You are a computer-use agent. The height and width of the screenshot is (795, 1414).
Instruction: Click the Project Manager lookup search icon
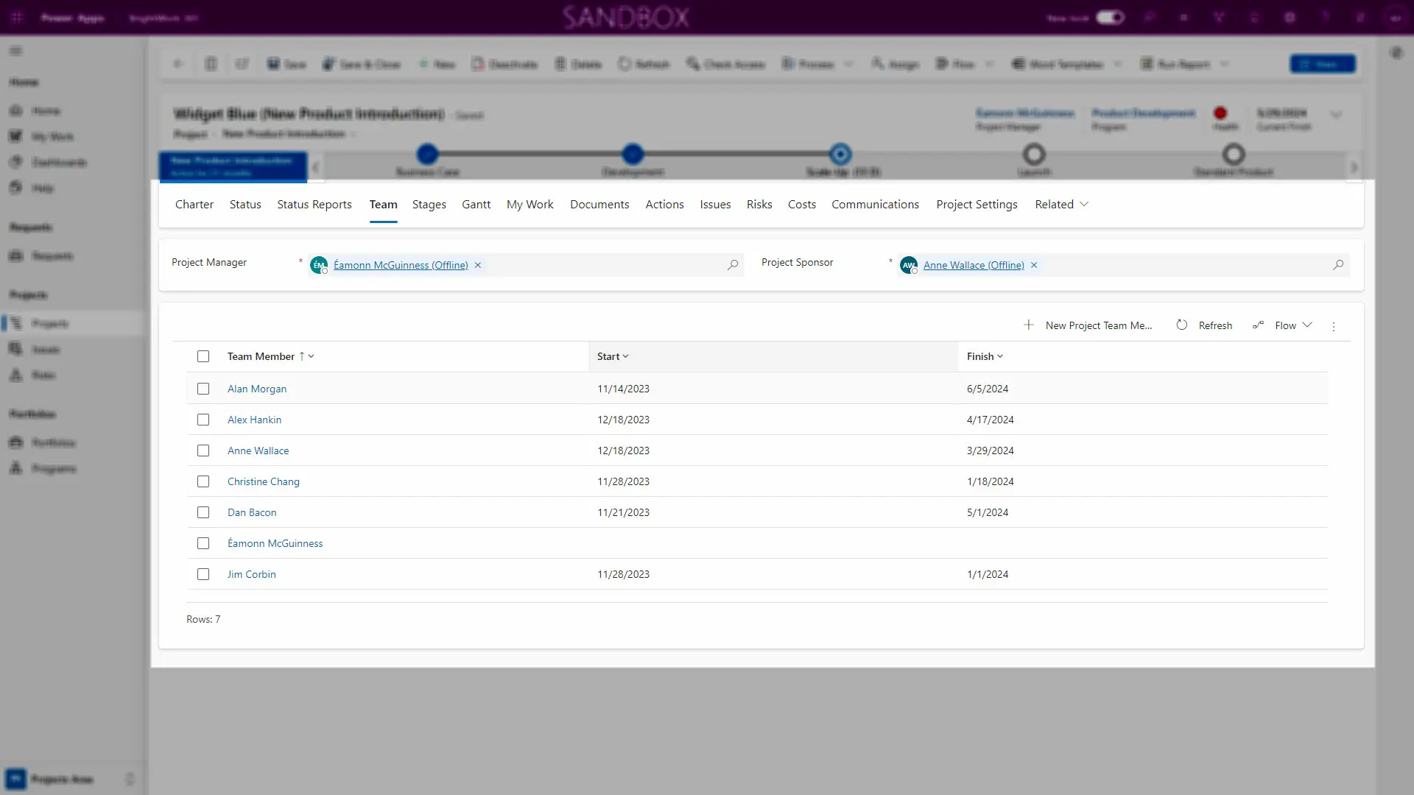(733, 265)
